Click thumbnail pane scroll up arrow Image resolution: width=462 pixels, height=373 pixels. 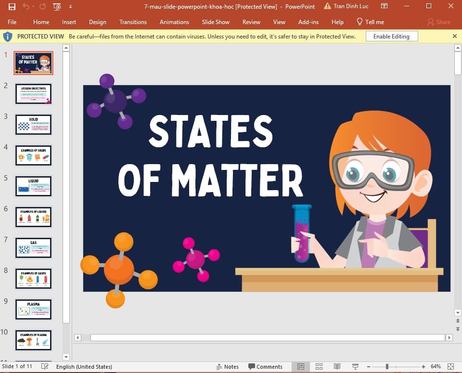coord(66,48)
